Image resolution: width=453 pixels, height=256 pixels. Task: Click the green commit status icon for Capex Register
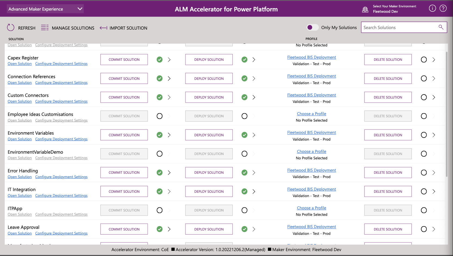click(160, 59)
